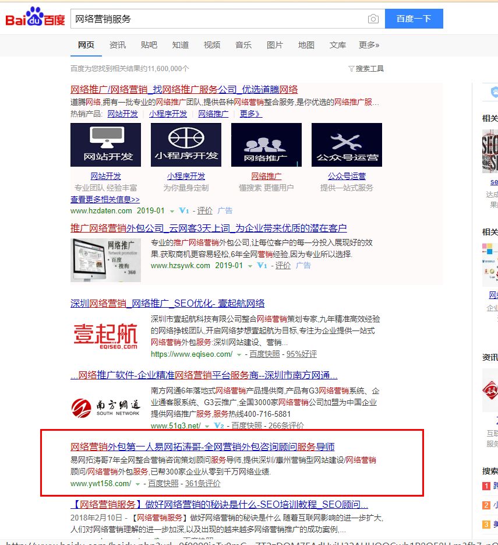Click the 网络推广 computer thumbnail image

coord(105,260)
